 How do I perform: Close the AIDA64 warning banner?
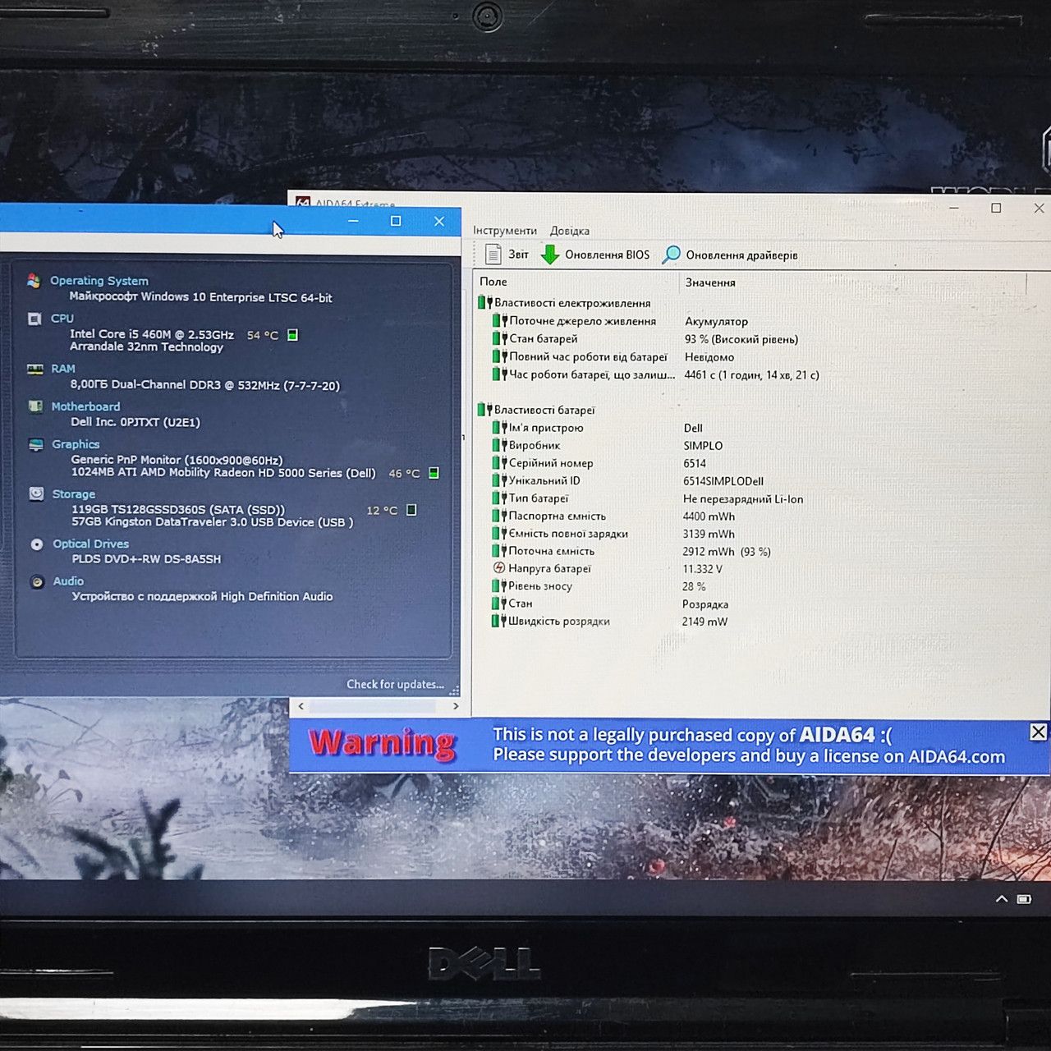[x=1038, y=732]
